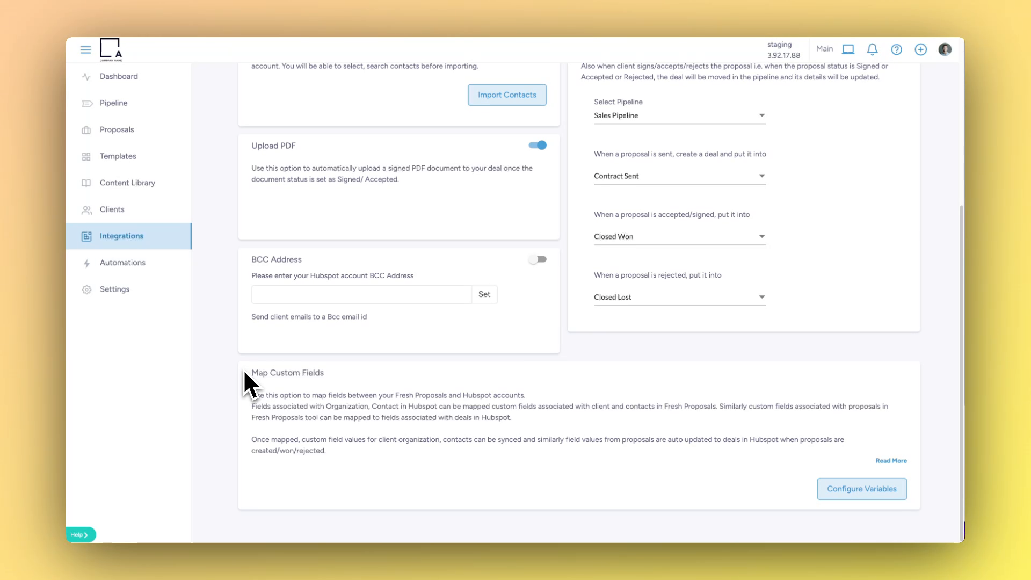Enable the BCC Address toggle
The width and height of the screenshot is (1031, 580).
(x=538, y=259)
